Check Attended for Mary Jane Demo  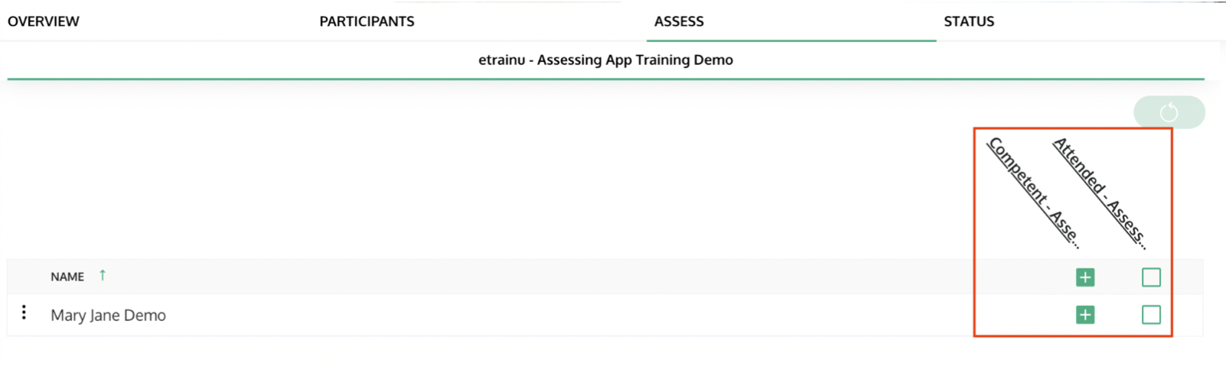click(1150, 315)
